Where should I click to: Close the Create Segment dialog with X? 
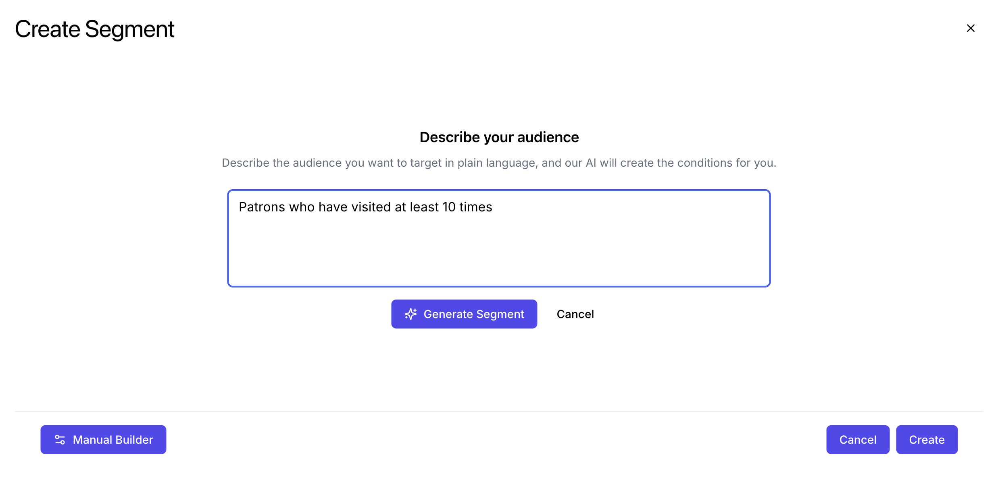970,28
